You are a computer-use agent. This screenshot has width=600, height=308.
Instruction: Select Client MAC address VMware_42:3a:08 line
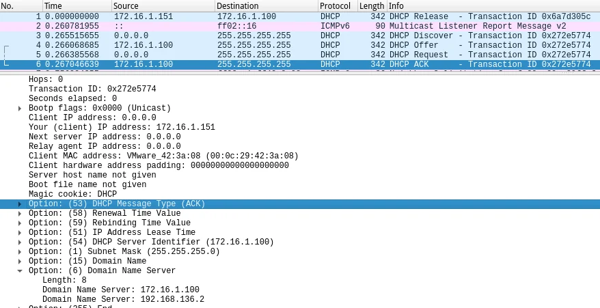click(x=163, y=156)
